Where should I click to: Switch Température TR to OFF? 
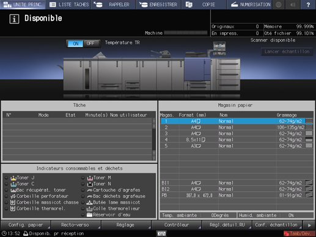(91, 43)
